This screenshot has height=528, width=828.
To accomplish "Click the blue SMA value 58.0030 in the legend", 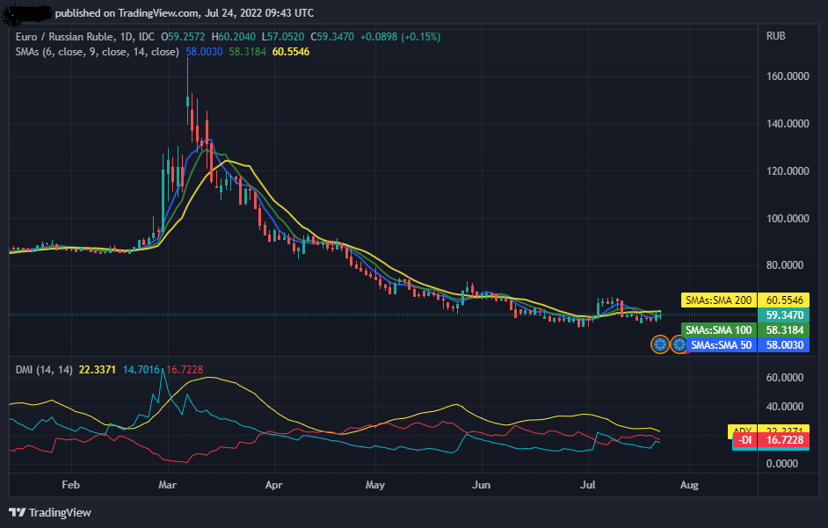I will click(x=204, y=52).
